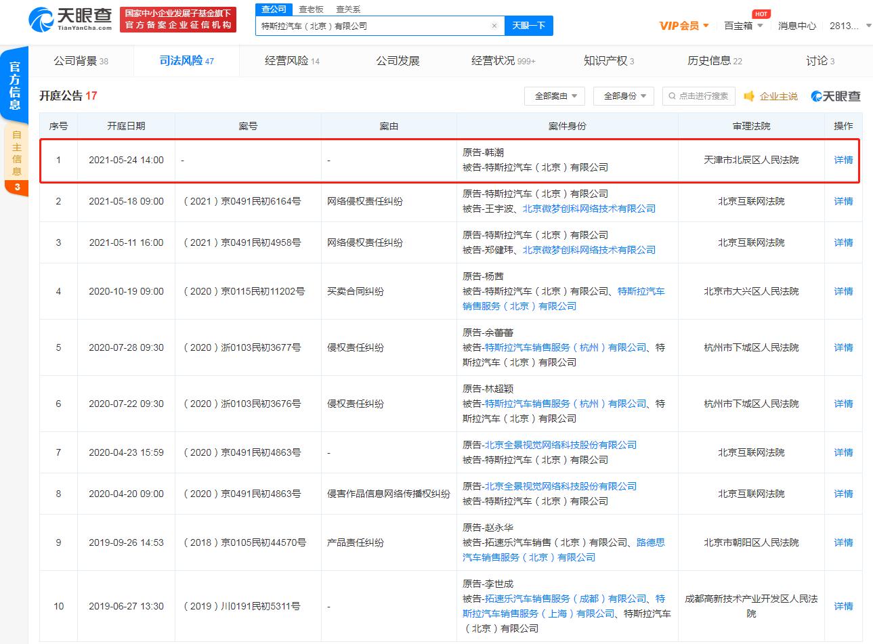Viewport: 873px width, 644px height.
Task: Click the date 2020-10-19 09:00
Action: [x=126, y=292]
